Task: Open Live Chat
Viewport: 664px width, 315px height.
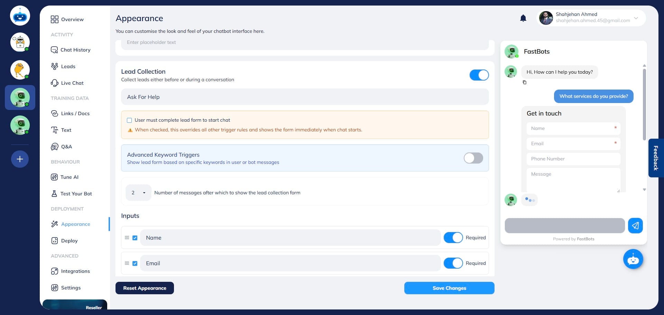Action: click(72, 83)
